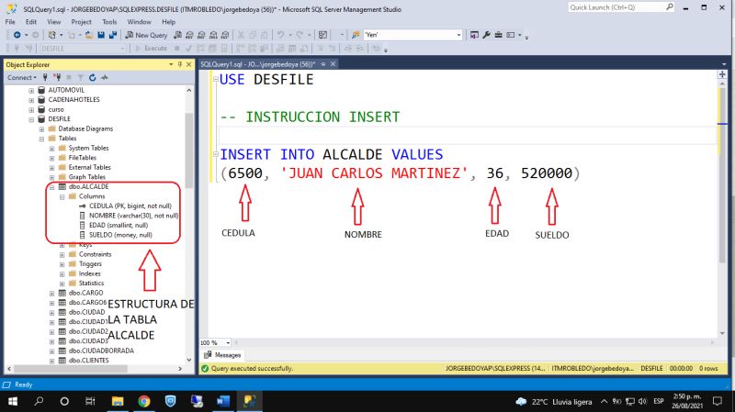Expand the curso database node
This screenshot has width=735, height=412.
tap(31, 109)
